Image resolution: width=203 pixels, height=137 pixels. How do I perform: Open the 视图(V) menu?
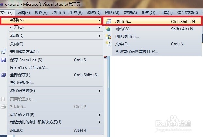pyautogui.click(x=41, y=13)
